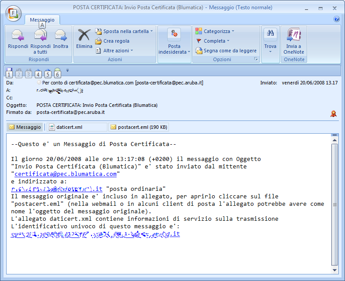Click the Elimina delete icon
This screenshot has width=345, height=281.
[x=84, y=35]
